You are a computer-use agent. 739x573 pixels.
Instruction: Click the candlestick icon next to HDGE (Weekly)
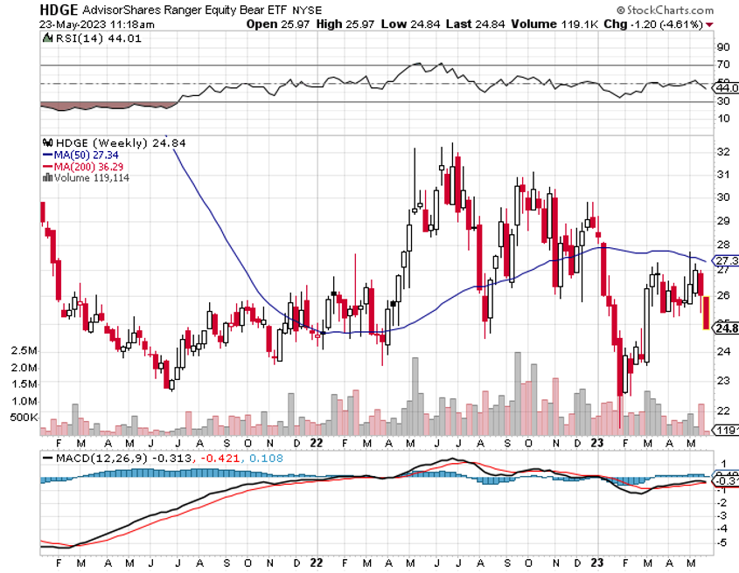point(47,142)
